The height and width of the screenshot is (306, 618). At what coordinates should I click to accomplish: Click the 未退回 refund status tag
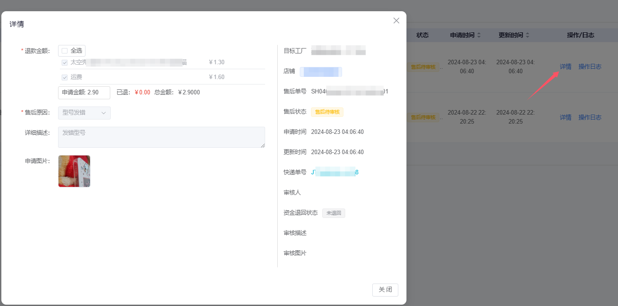tap(334, 213)
